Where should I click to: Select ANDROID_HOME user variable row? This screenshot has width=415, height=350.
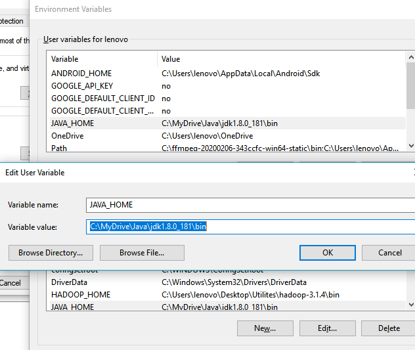228,74
